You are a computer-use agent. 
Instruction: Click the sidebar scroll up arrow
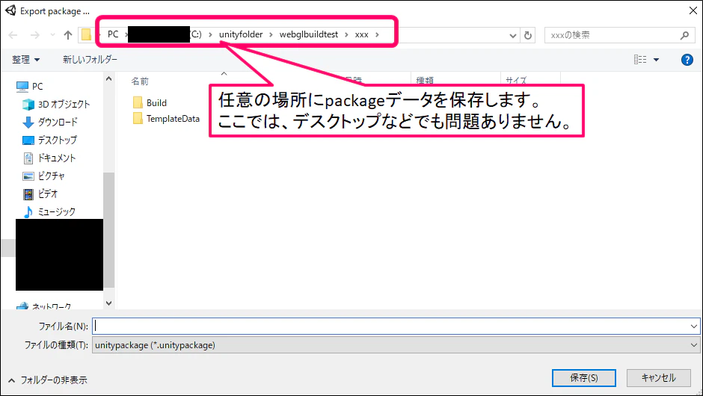click(x=108, y=79)
